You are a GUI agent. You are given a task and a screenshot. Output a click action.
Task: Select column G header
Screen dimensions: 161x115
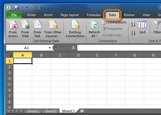tap(135, 55)
